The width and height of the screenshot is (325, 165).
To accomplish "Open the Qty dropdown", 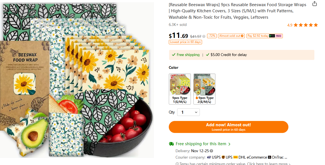I will pyautogui.click(x=188, y=112).
